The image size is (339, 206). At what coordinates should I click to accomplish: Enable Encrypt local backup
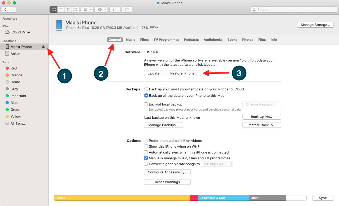146,104
